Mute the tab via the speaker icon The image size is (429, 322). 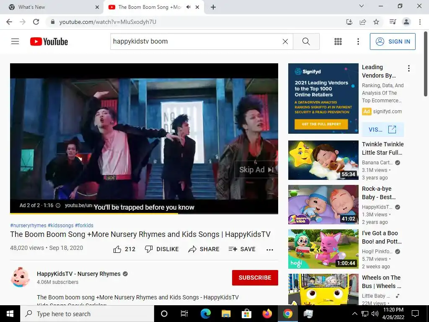click(188, 7)
